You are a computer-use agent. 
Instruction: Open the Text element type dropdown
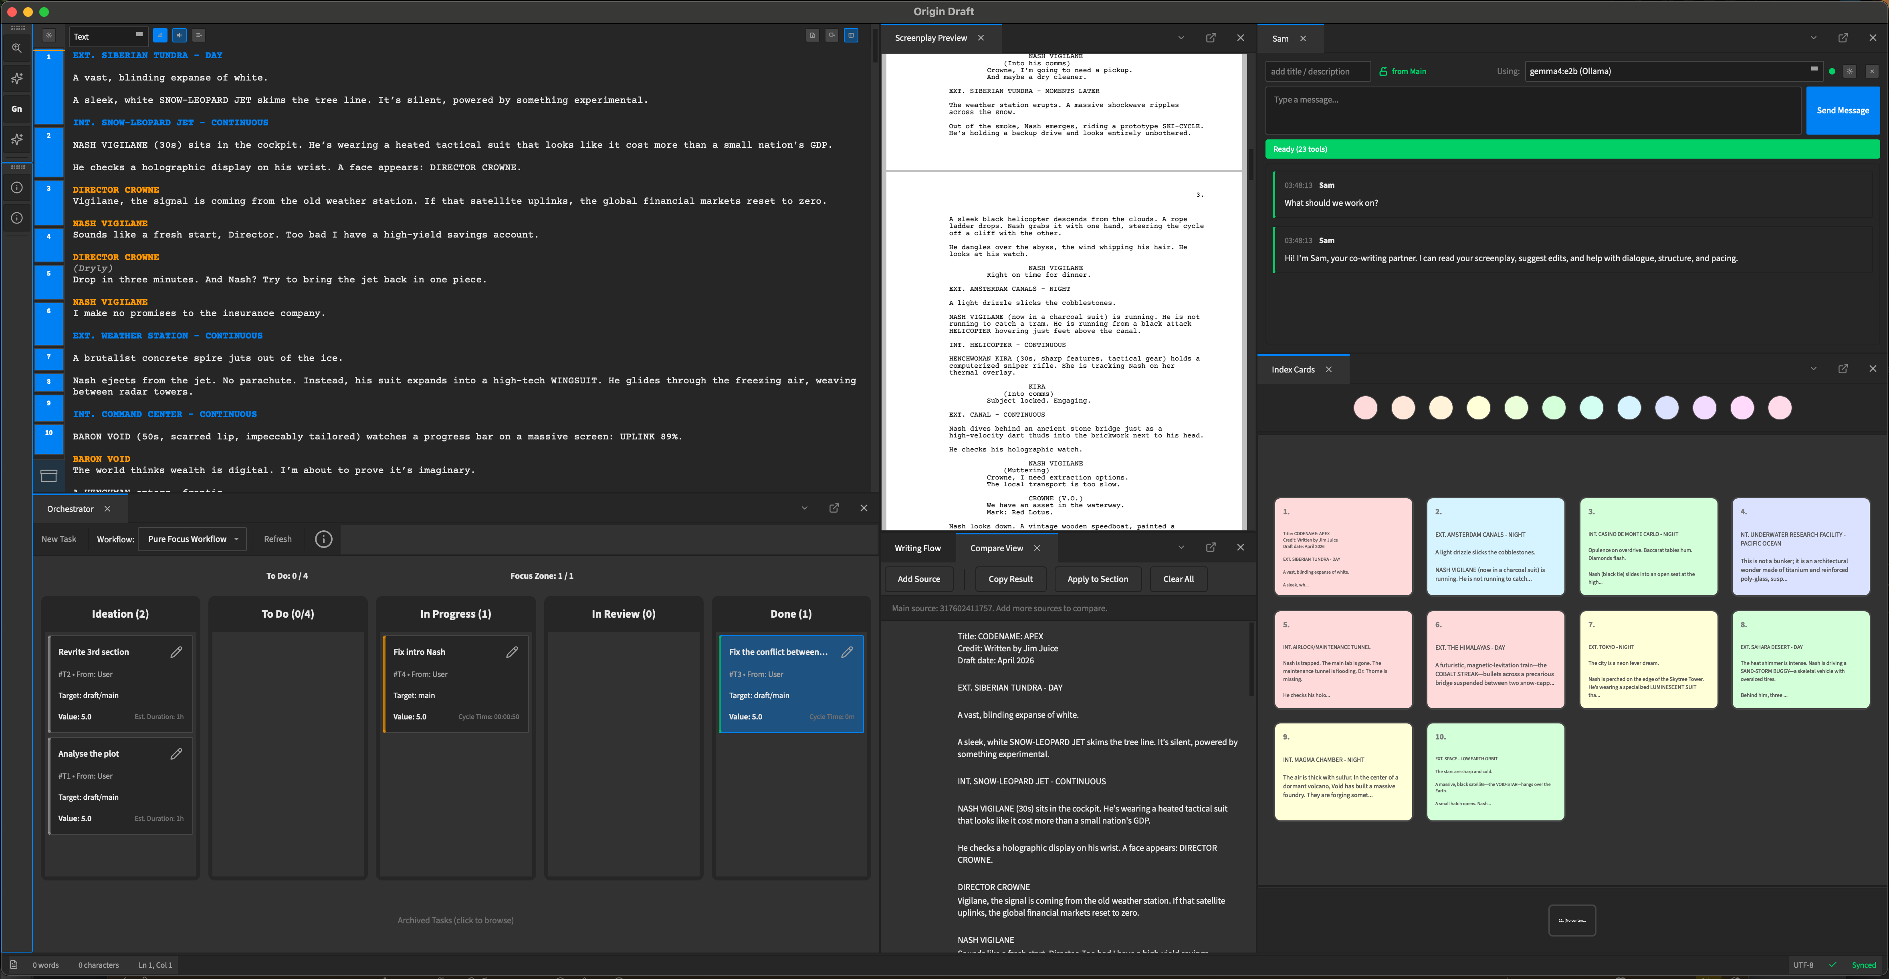coord(109,36)
